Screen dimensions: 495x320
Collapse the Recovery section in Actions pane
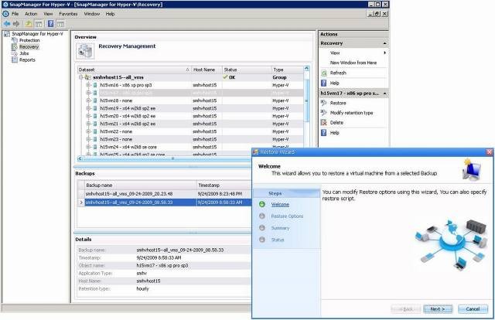[x=385, y=43]
